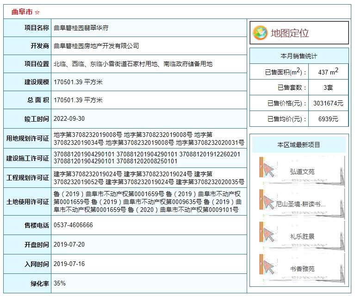Click sold units value 3套

[x=328, y=87]
